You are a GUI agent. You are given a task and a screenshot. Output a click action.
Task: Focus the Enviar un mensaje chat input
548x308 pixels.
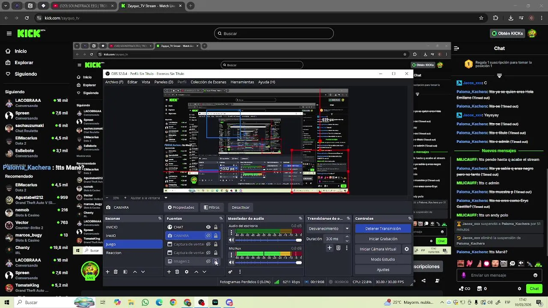(x=499, y=275)
